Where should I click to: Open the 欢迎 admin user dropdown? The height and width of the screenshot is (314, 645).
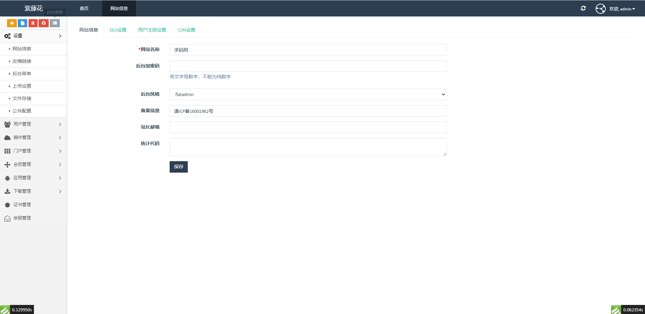[x=622, y=9]
